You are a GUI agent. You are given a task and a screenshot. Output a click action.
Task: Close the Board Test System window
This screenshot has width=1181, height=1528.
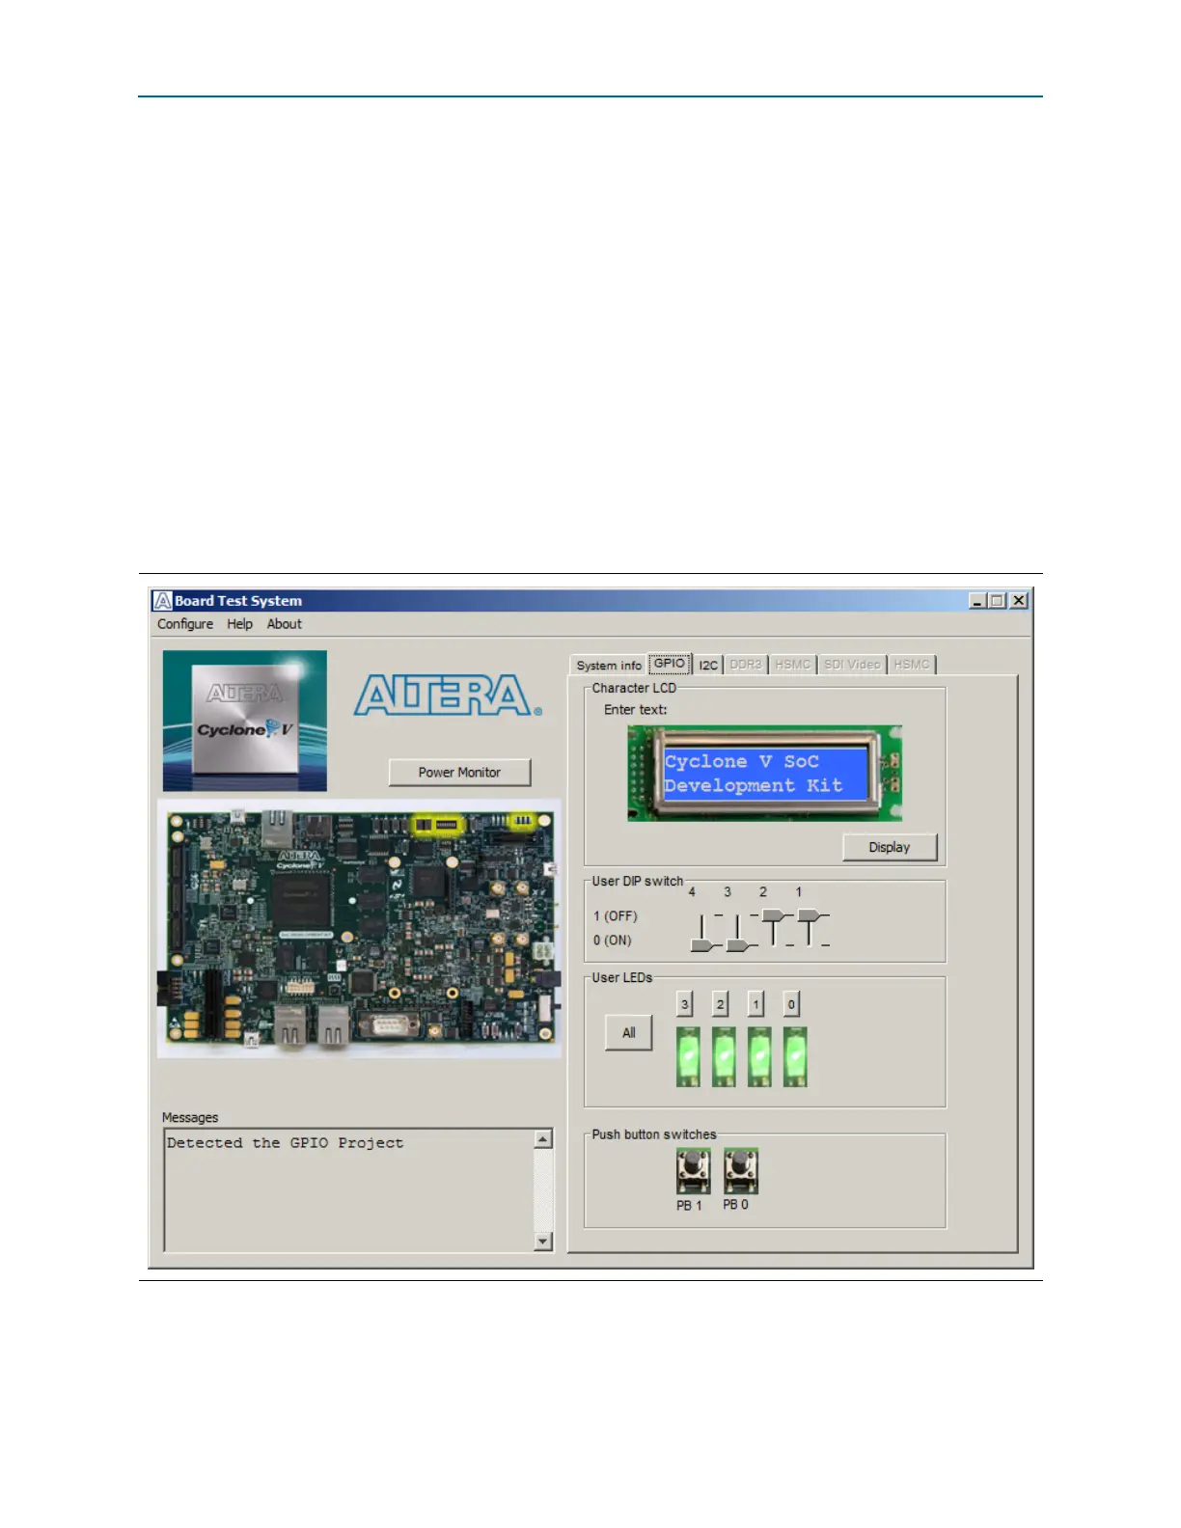pos(1019,600)
